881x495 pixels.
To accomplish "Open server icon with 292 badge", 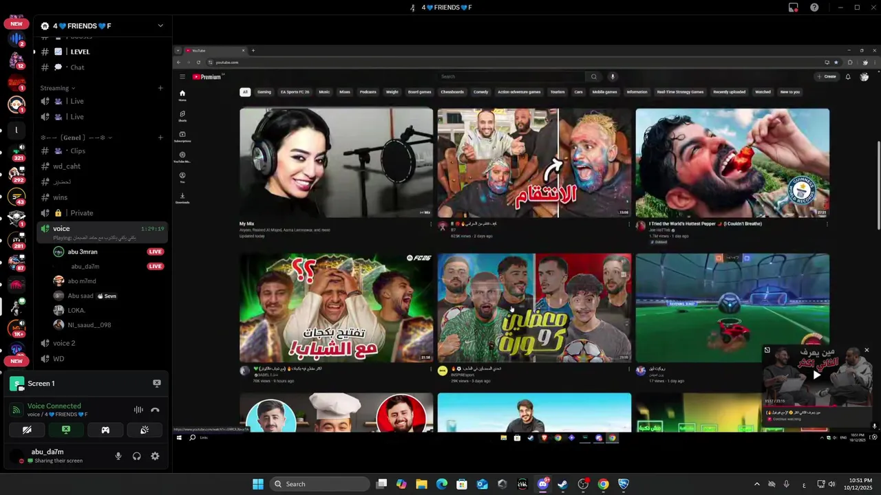I will (17, 174).
